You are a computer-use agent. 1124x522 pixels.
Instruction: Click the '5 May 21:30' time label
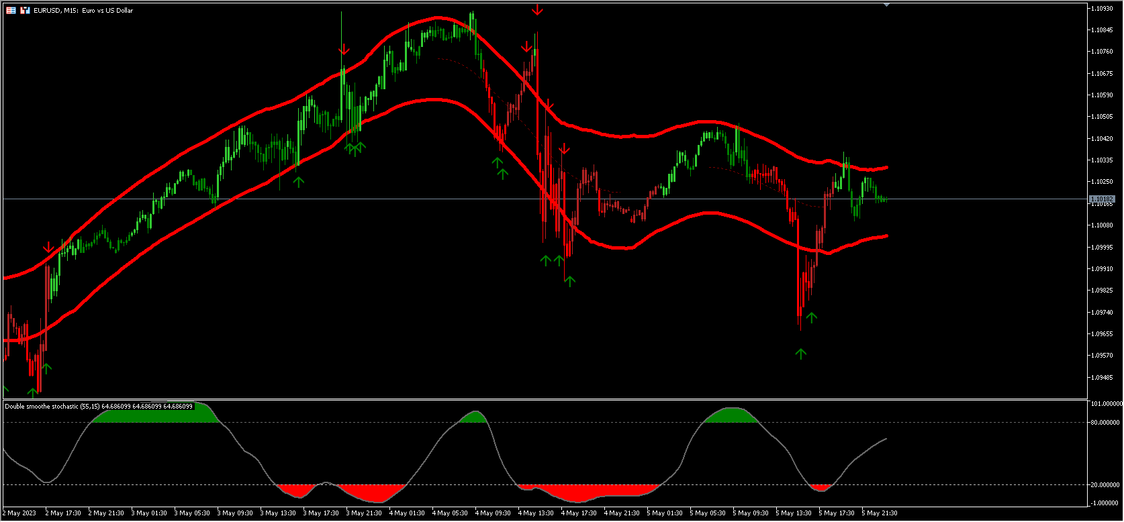880,513
